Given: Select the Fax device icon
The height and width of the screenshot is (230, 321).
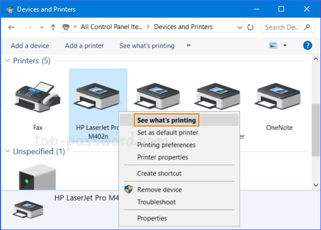Looking at the screenshot, I should (37, 97).
